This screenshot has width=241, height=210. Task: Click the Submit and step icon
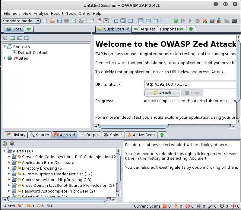pyautogui.click(x=183, y=21)
